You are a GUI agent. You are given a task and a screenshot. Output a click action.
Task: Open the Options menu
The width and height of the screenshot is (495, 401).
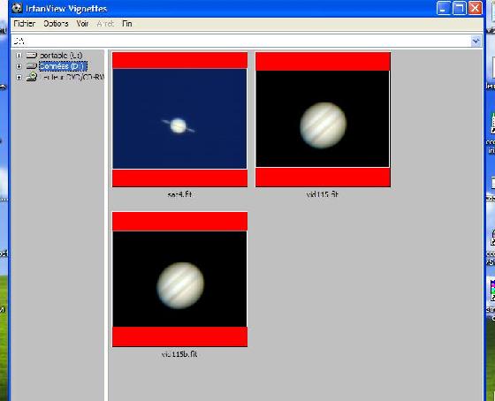(x=56, y=24)
